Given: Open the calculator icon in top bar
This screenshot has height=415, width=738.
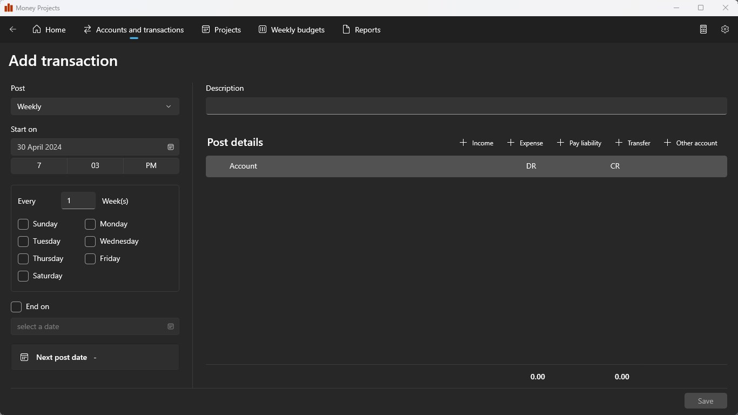Looking at the screenshot, I should (x=703, y=30).
